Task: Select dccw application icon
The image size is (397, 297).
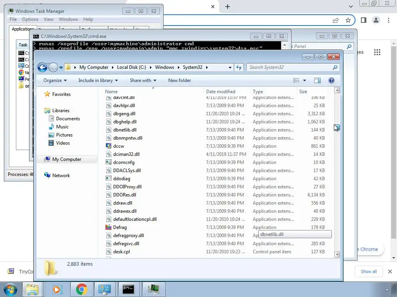Action: (109, 146)
